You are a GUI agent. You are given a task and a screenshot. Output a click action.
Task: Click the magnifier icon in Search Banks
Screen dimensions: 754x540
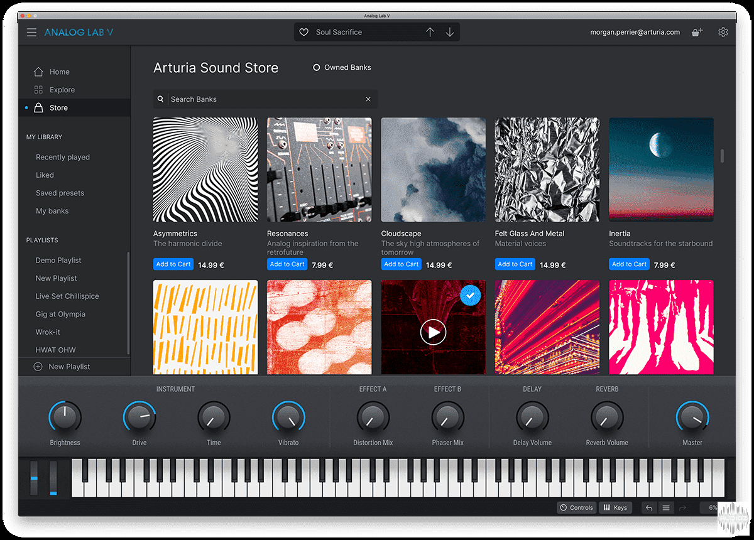coord(161,99)
